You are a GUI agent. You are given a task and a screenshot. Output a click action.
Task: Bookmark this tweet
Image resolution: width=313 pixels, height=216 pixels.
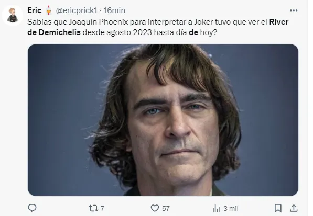tap(278, 208)
